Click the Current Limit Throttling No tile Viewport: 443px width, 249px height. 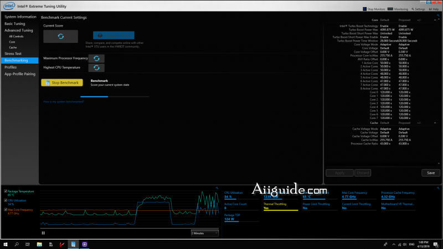click(359, 206)
